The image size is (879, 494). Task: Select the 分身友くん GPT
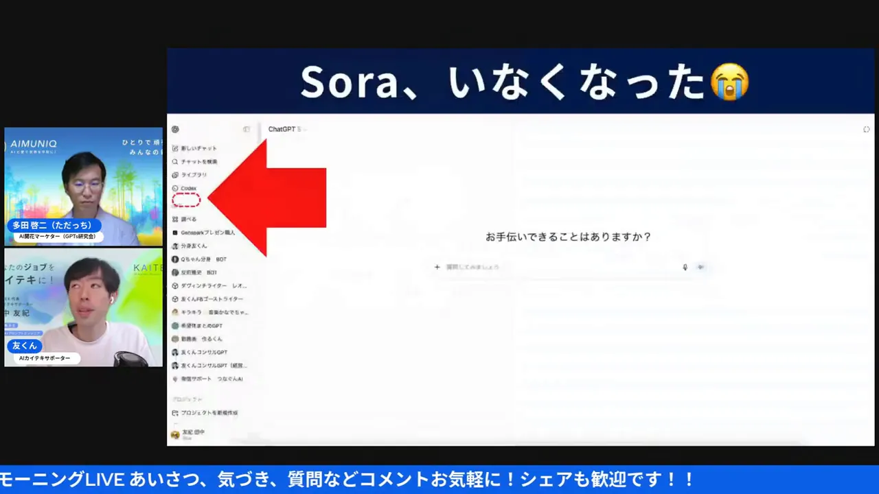(193, 246)
